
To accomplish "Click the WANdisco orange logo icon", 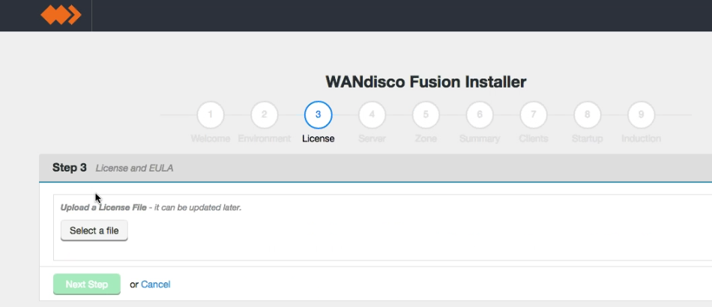I will pyautogui.click(x=61, y=15).
